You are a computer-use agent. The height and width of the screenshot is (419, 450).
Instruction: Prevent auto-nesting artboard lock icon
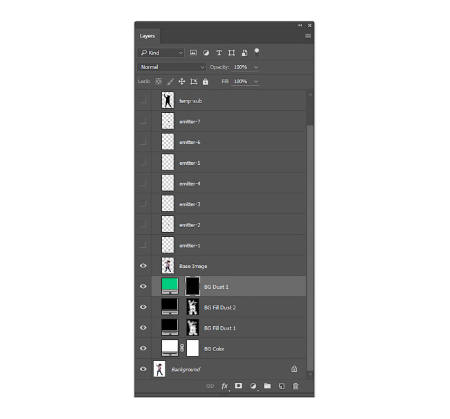[194, 82]
